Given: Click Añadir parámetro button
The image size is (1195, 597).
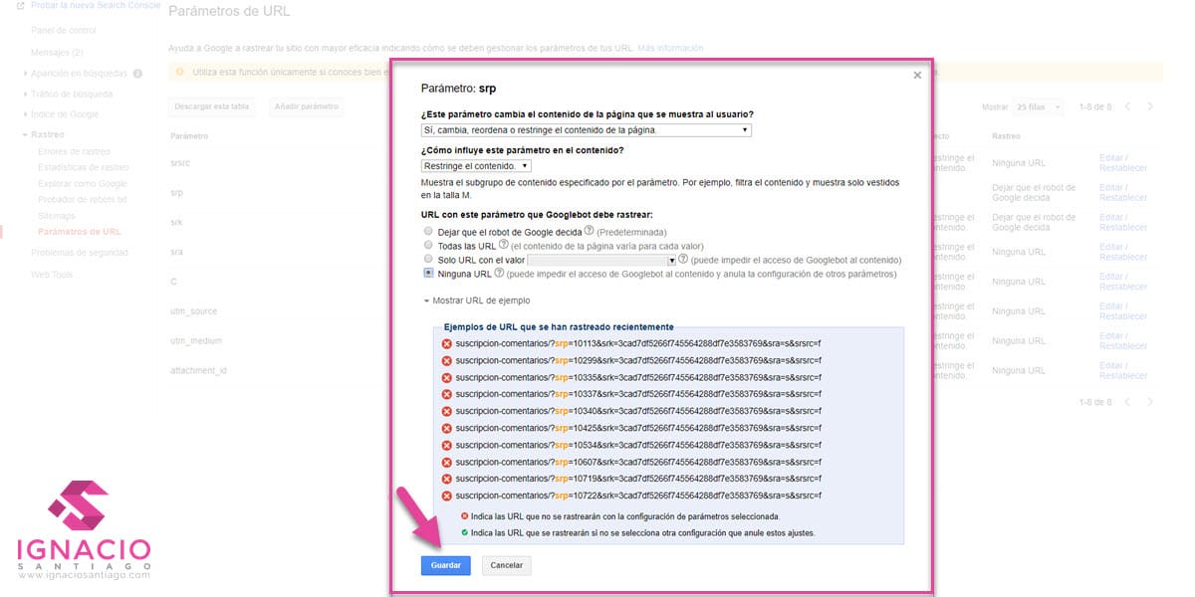Looking at the screenshot, I should click(307, 106).
